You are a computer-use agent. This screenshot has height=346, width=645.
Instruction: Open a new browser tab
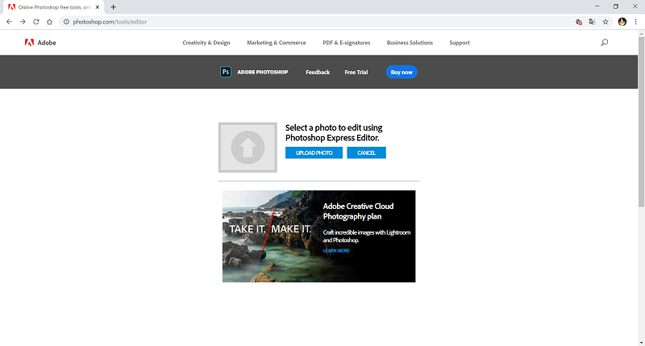(x=113, y=6)
